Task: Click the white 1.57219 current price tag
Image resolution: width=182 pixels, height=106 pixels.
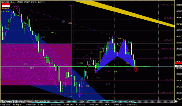Action: click(179, 66)
